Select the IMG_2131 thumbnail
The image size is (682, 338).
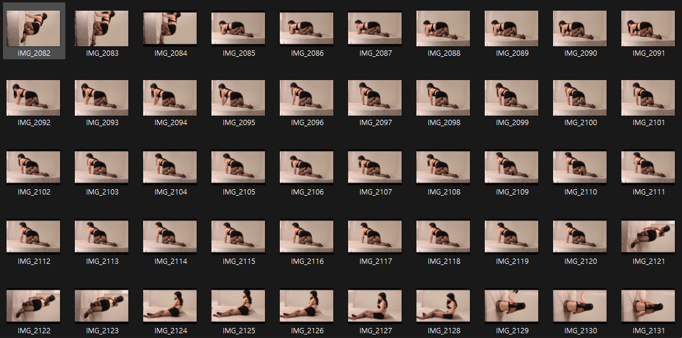648,306
